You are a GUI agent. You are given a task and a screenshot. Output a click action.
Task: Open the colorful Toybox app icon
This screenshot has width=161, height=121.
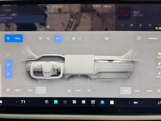[74, 102]
